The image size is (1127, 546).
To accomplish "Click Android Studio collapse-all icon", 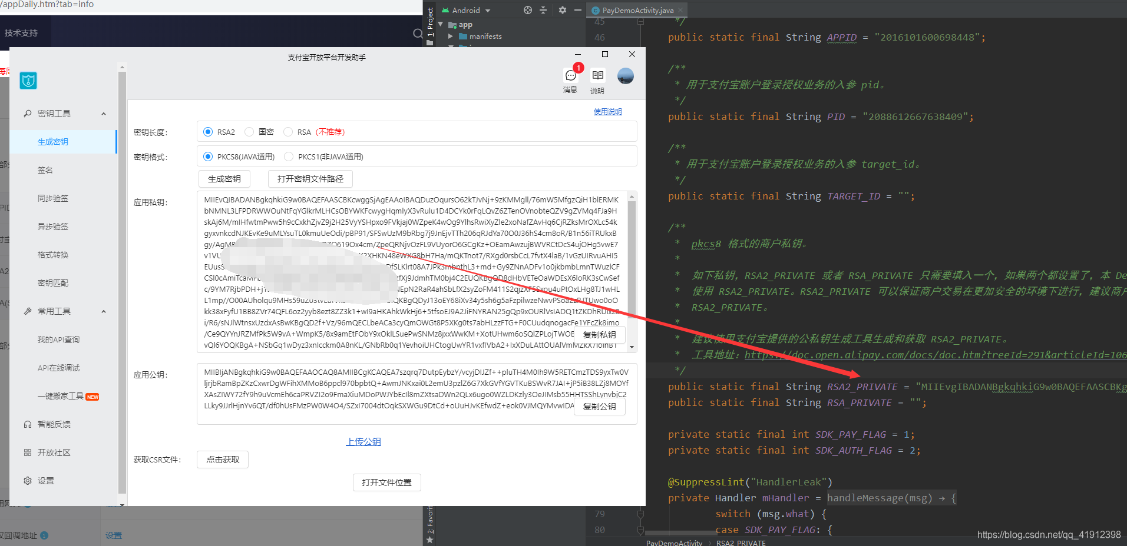I will click(x=543, y=10).
